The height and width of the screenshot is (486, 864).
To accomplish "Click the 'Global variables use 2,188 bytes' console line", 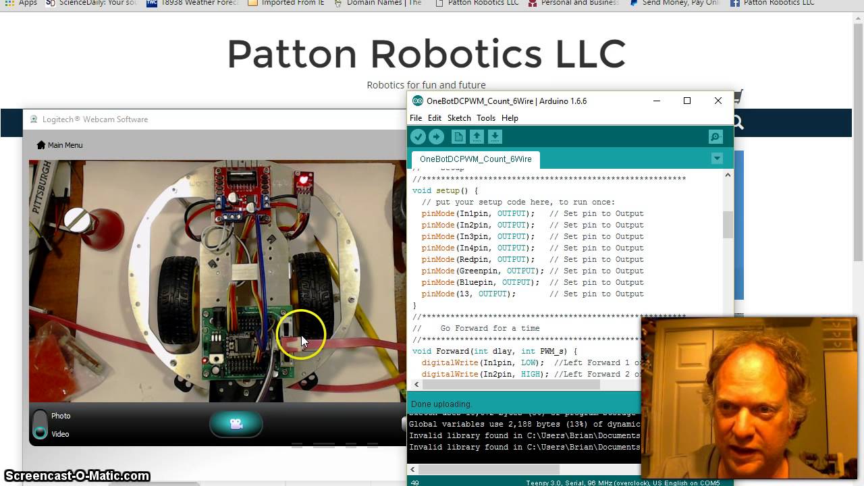I will (x=524, y=425).
